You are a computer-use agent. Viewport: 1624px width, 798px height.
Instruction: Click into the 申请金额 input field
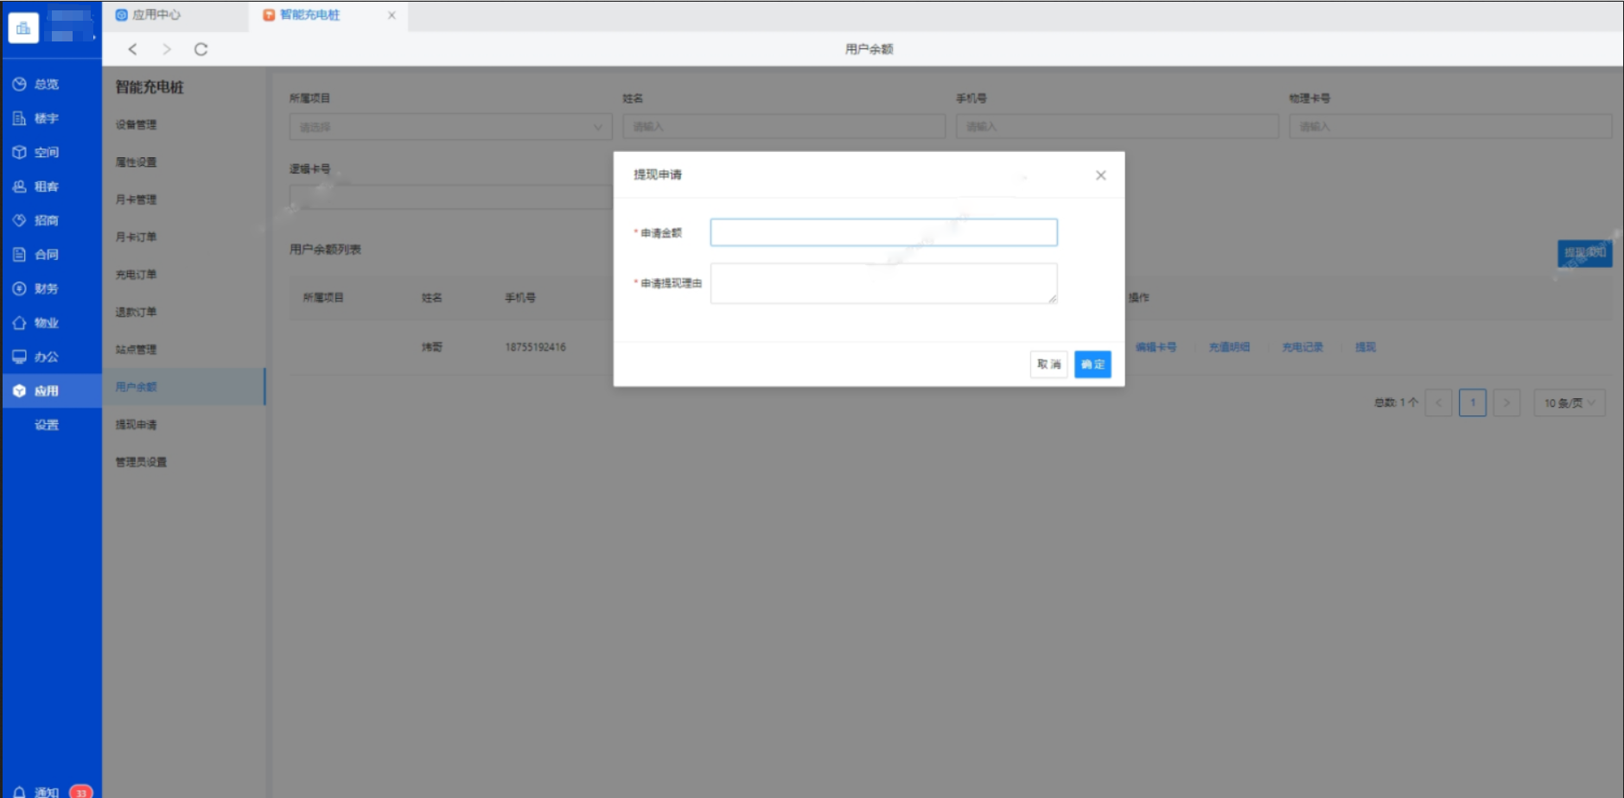pyautogui.click(x=883, y=232)
